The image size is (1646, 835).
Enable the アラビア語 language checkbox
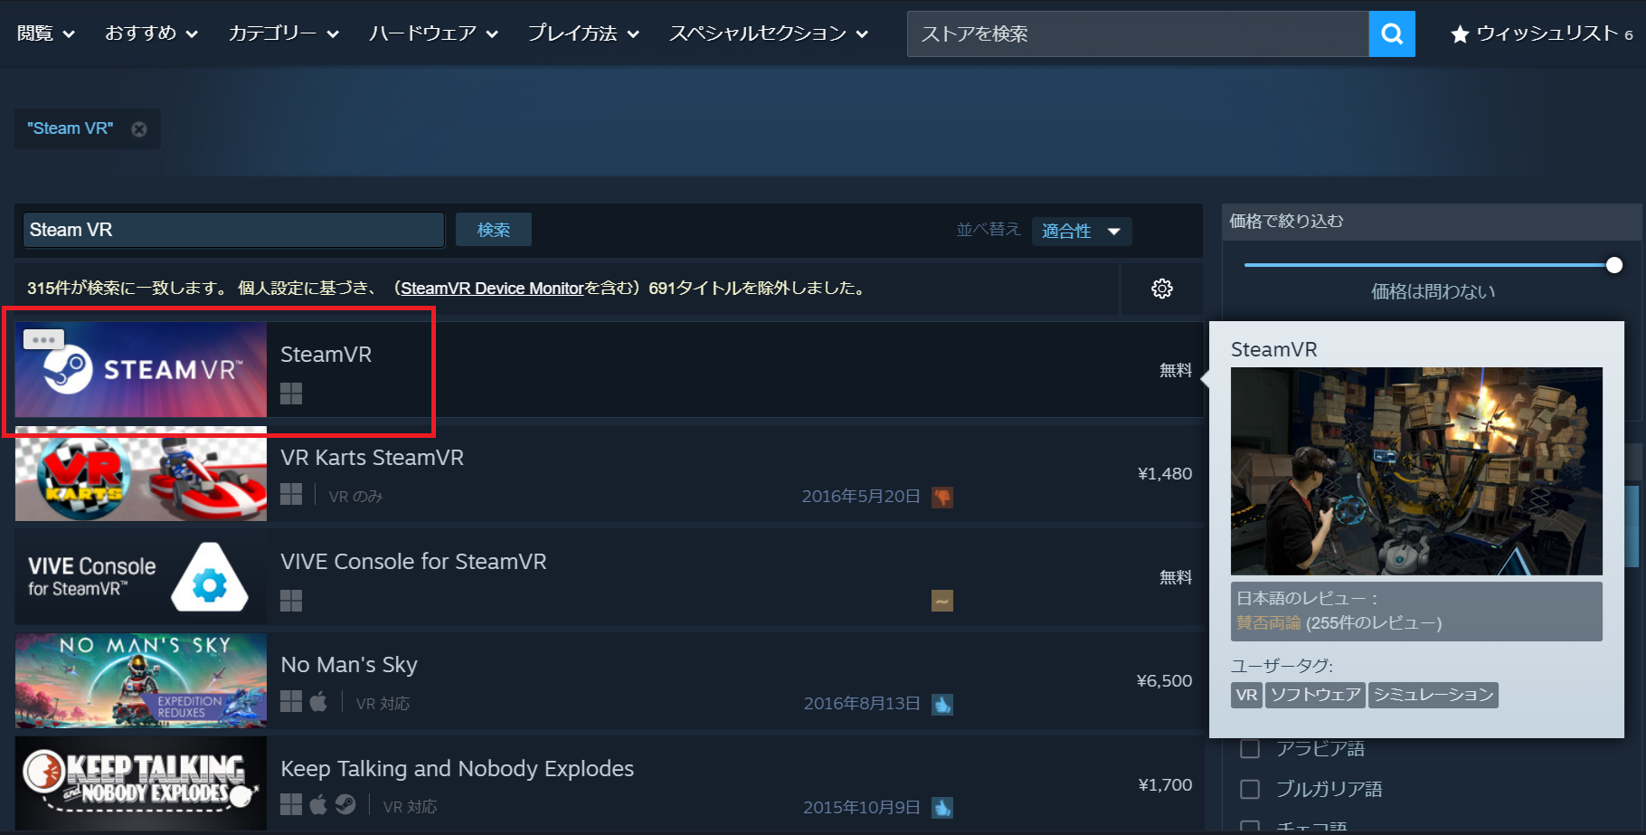(x=1250, y=749)
